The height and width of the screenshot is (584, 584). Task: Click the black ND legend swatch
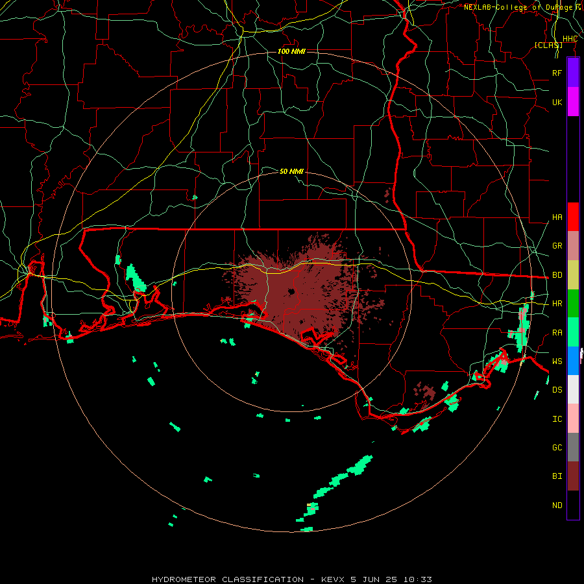tap(573, 505)
